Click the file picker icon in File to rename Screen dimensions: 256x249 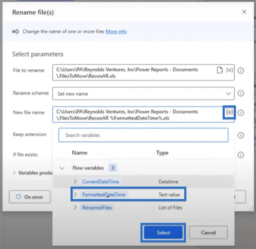pos(220,70)
